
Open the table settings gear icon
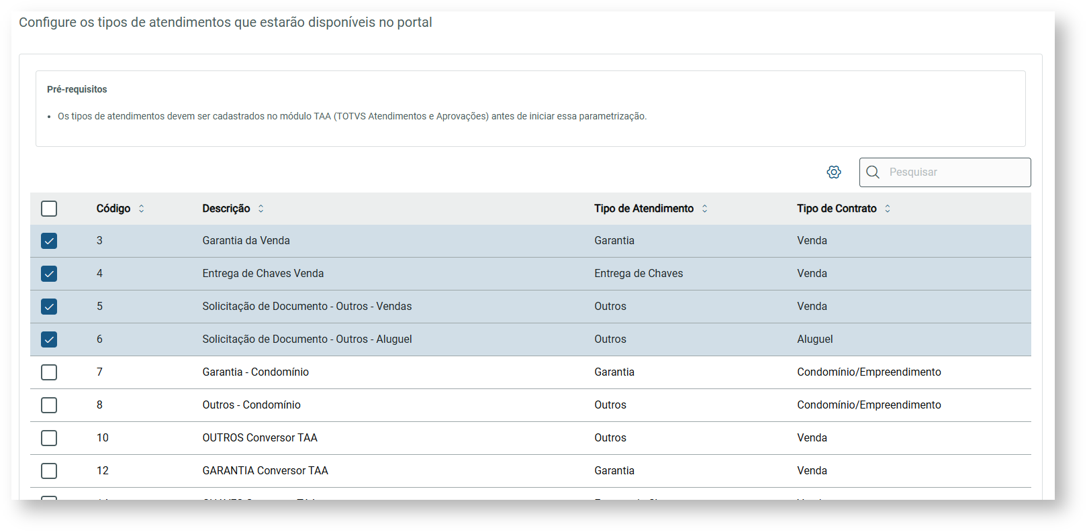[x=834, y=172]
